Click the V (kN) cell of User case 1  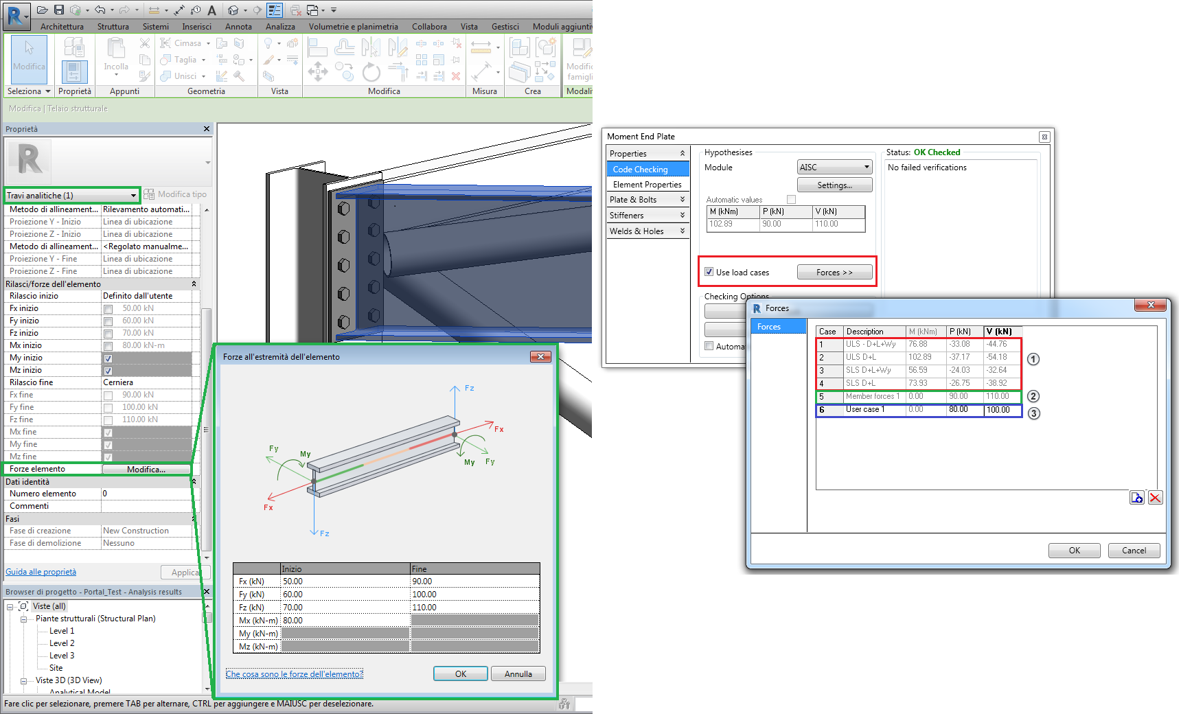[1002, 410]
